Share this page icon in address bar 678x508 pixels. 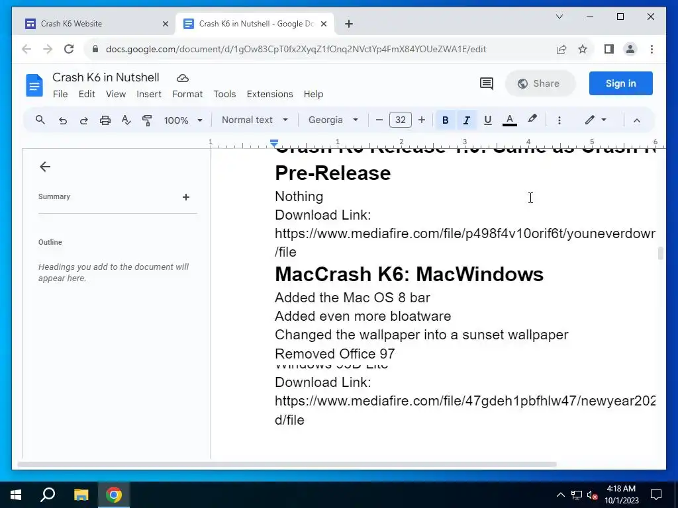561,49
